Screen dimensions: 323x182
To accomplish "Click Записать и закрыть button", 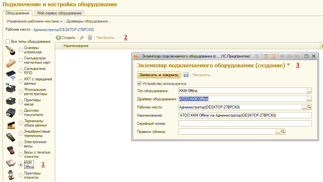I will 159,75.
